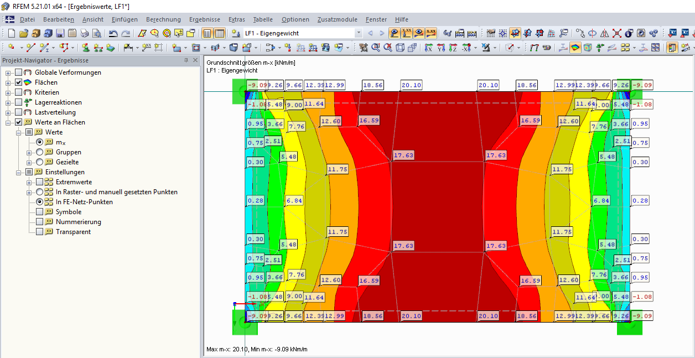
Task: Click the view in Y direction icon
Action: coord(441,48)
